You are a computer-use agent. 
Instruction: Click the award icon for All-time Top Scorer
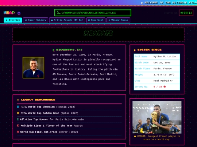click(18, 119)
